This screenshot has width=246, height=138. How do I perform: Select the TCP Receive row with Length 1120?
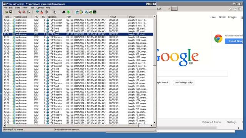pyautogui.click(x=78, y=60)
